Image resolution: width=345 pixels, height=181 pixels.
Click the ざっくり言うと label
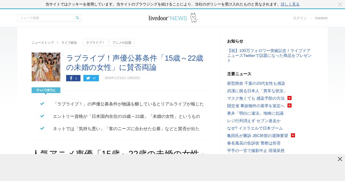click(46, 90)
